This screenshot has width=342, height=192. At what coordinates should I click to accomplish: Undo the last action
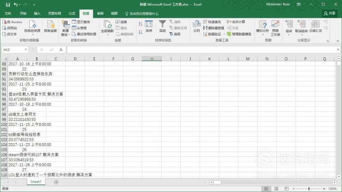[x=15, y=4]
